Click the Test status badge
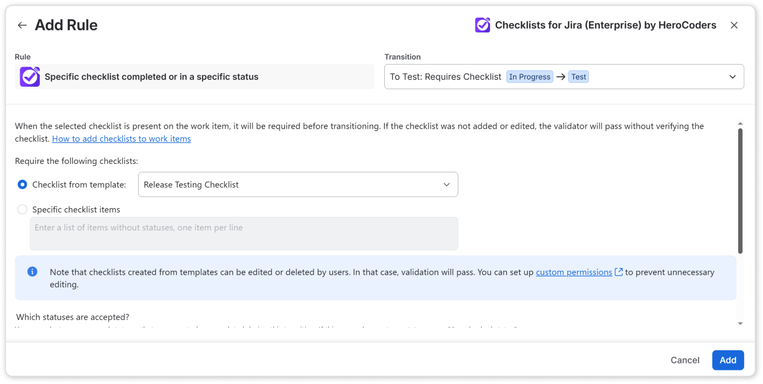Image resolution: width=763 pixels, height=384 pixels. [x=579, y=77]
